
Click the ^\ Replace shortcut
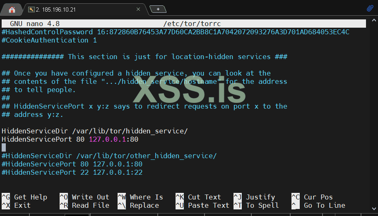point(138,205)
